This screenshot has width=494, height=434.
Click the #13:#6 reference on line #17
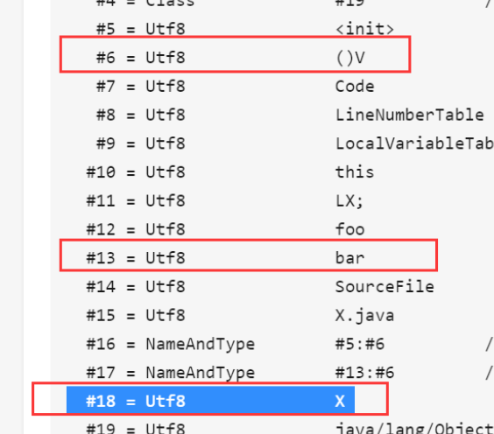pyautogui.click(x=364, y=373)
